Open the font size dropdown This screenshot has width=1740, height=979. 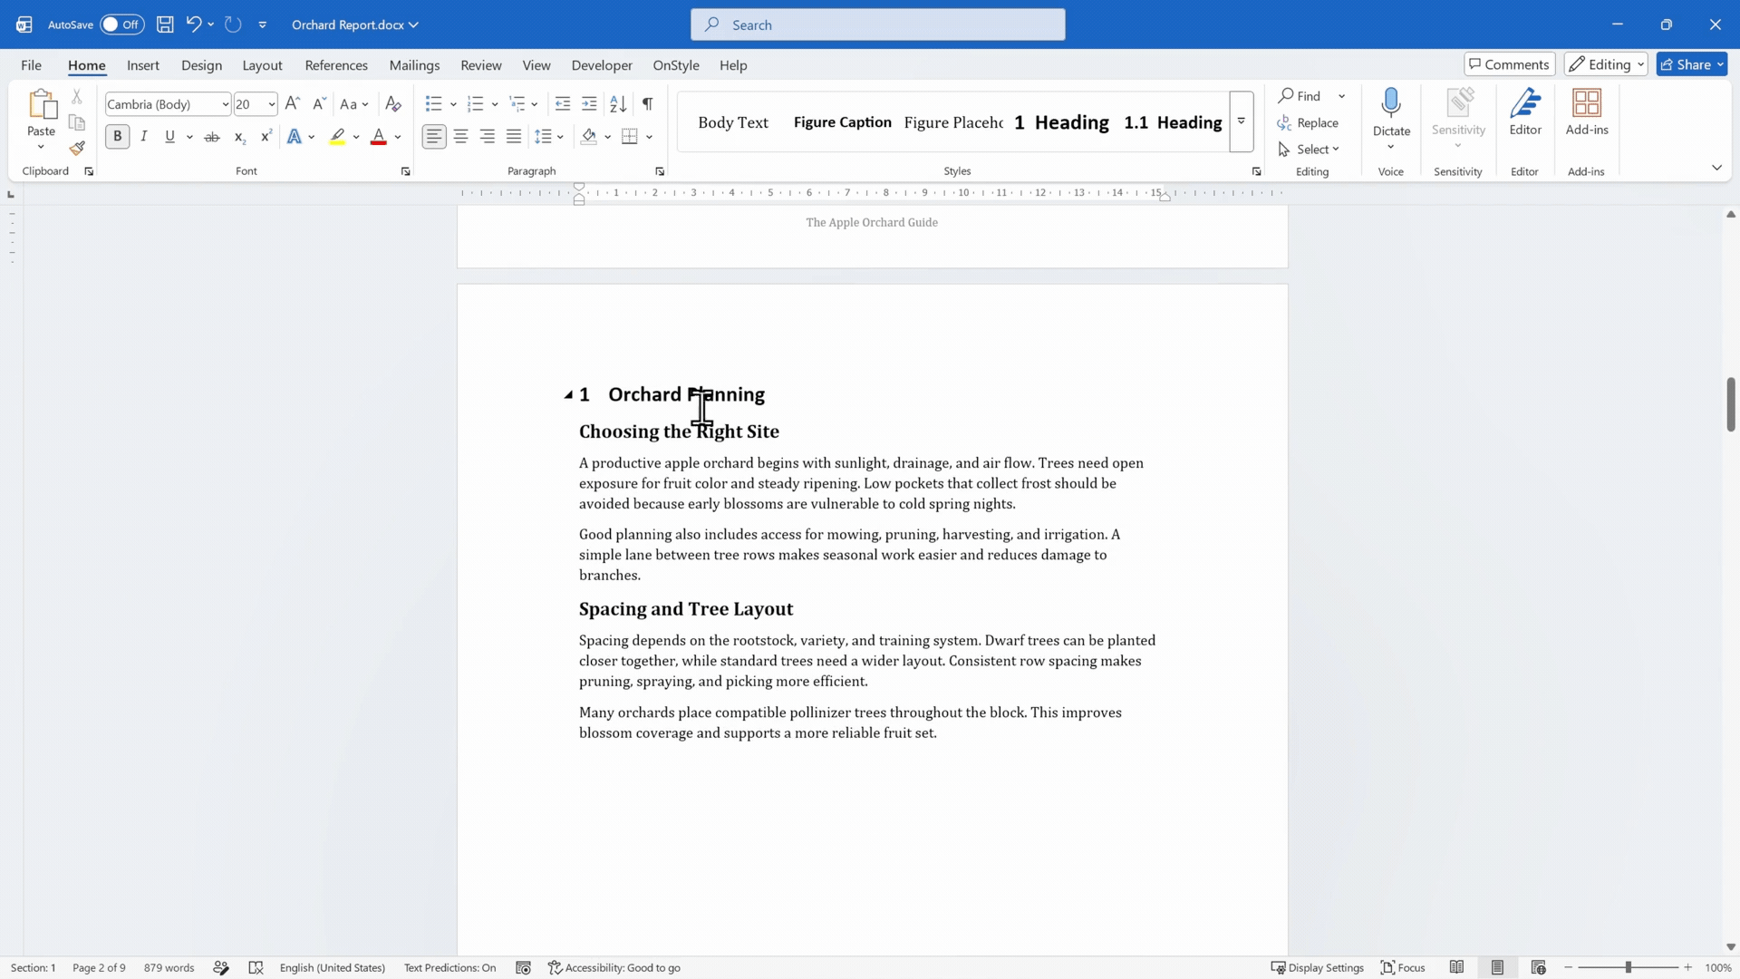coord(271,104)
